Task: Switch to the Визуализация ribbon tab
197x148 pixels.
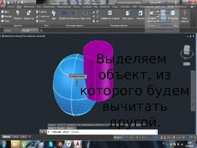Action: click(49, 7)
